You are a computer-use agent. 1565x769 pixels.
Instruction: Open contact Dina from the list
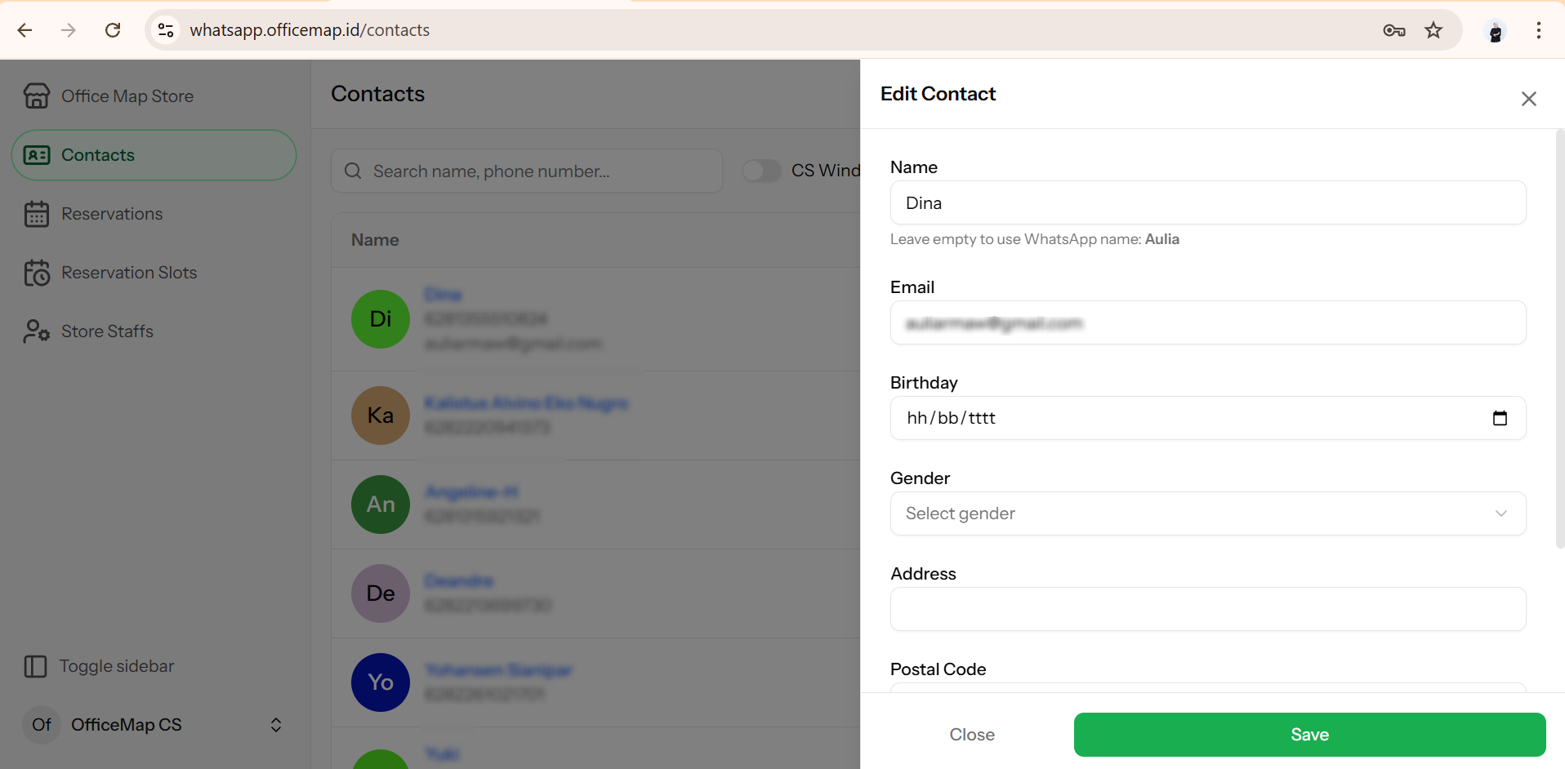(x=443, y=294)
